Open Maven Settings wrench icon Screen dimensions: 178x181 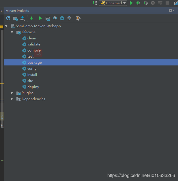(x=78, y=18)
